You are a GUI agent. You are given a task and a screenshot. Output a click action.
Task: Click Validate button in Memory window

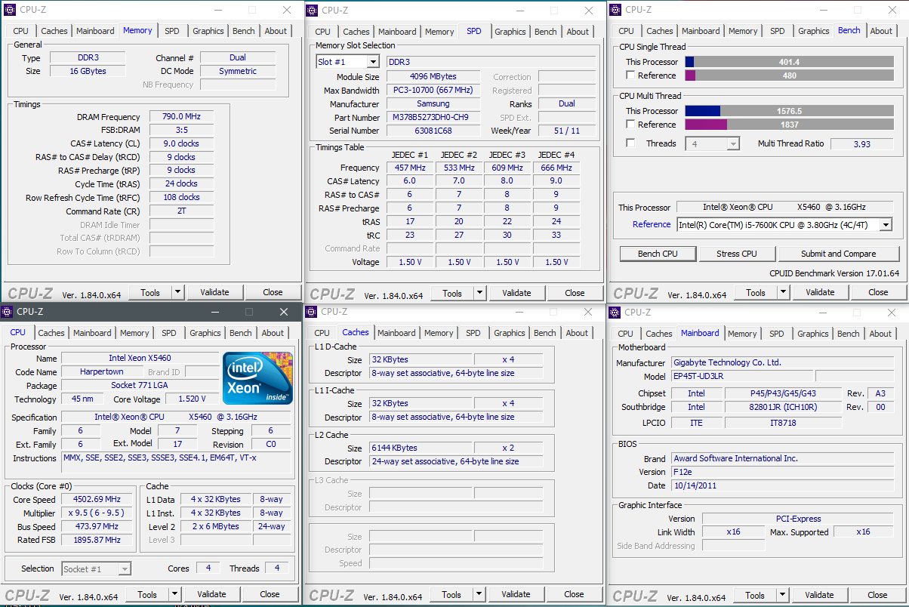pos(214,292)
